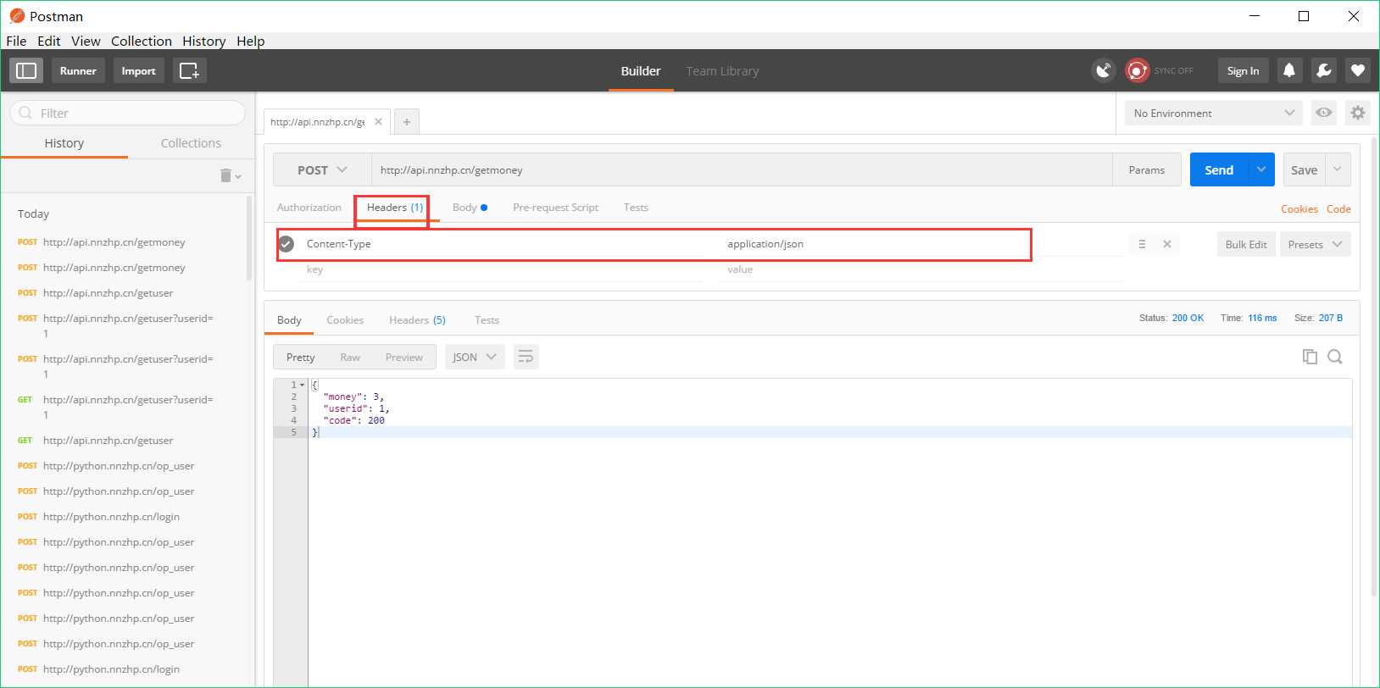
Task: Click the Sign In button
Action: tap(1243, 70)
